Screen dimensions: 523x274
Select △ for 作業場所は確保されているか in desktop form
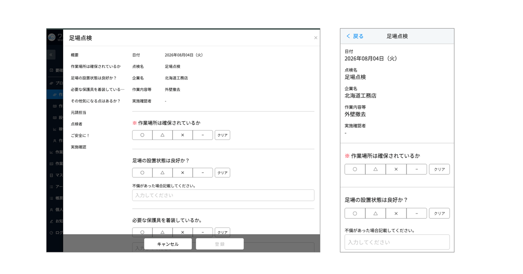pyautogui.click(x=163, y=135)
